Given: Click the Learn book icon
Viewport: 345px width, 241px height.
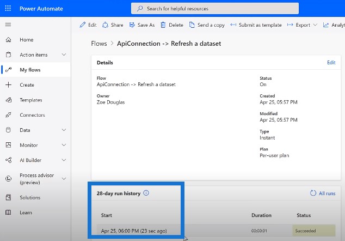Looking at the screenshot, I should point(8,213).
